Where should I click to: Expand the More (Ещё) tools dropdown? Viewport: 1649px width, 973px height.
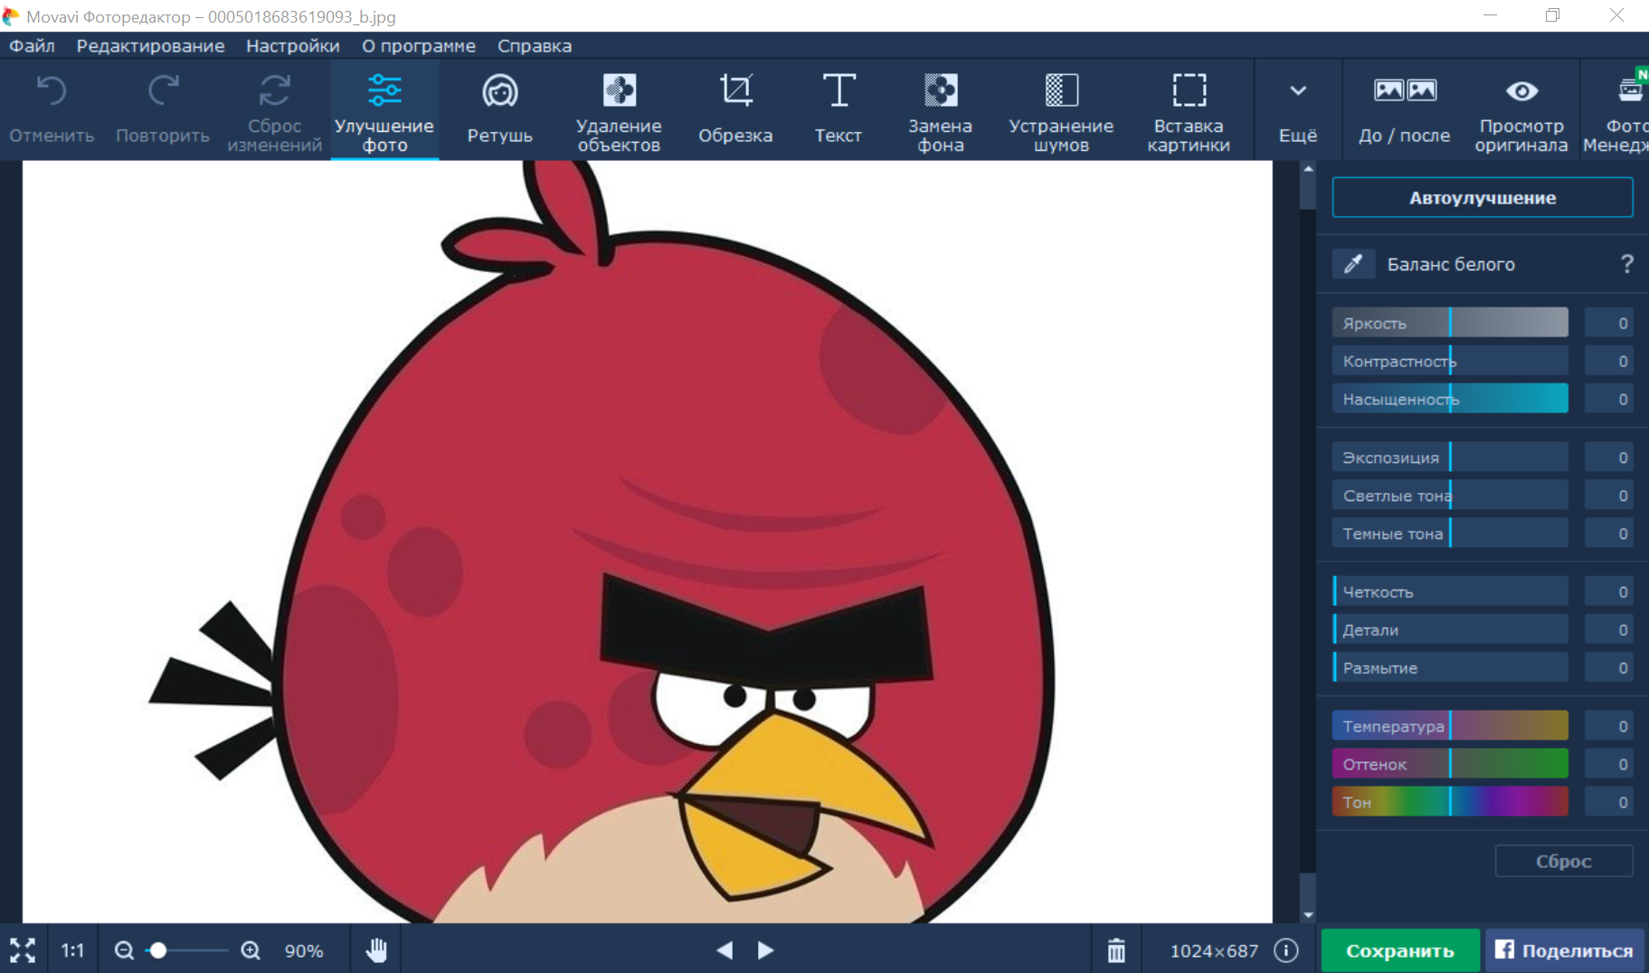coord(1297,109)
